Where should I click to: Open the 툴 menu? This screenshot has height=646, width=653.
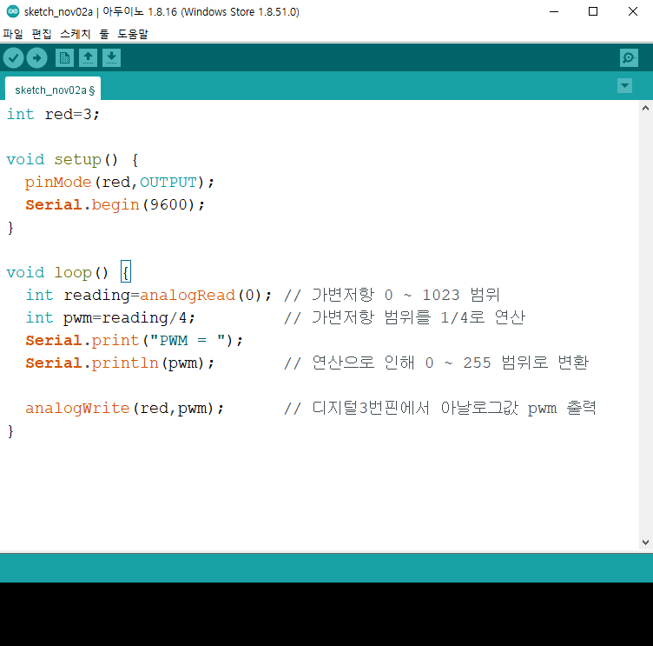(104, 34)
